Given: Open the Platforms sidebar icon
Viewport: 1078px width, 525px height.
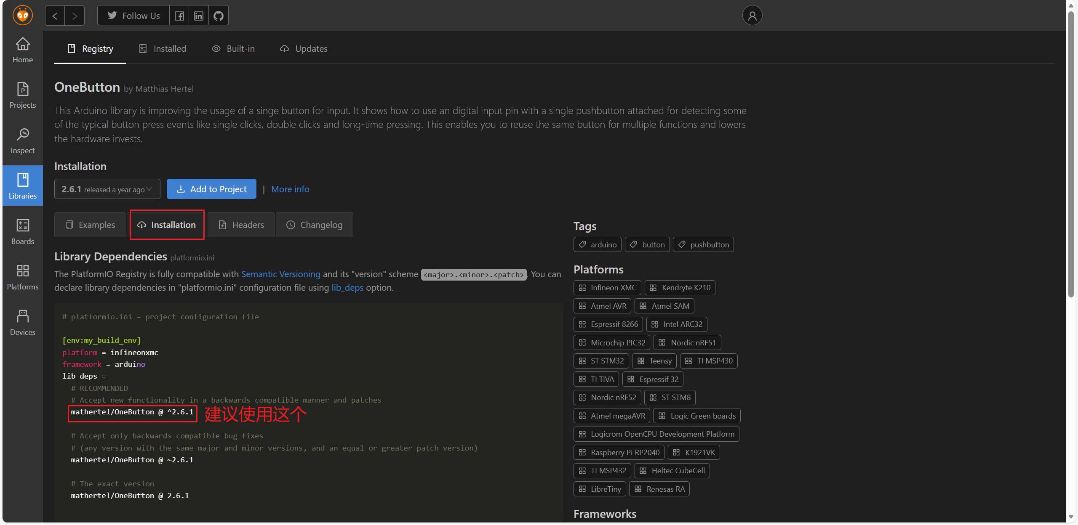Looking at the screenshot, I should tap(23, 277).
